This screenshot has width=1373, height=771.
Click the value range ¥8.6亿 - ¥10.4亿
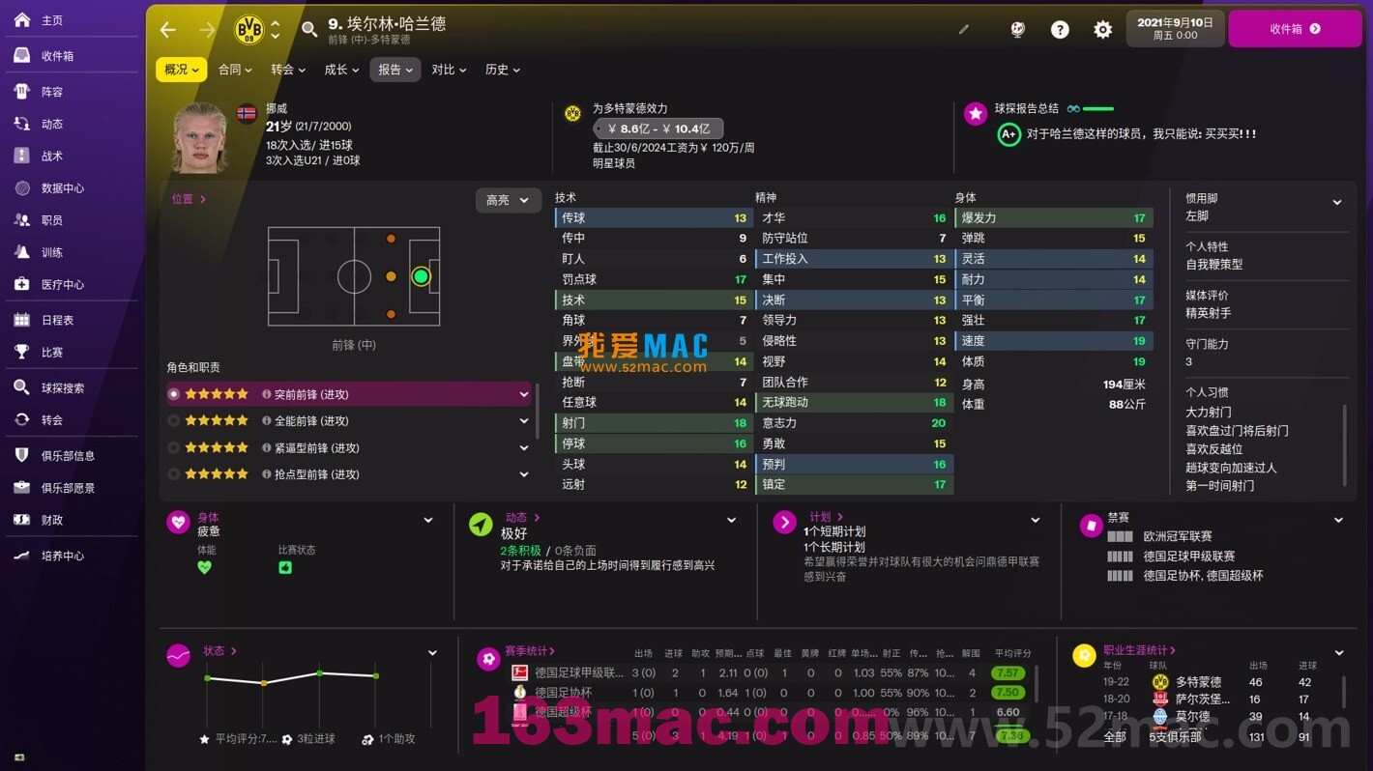click(658, 128)
